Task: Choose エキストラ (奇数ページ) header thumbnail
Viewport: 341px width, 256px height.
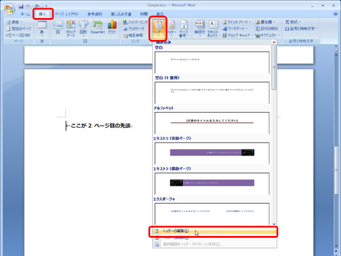Action: (x=212, y=153)
